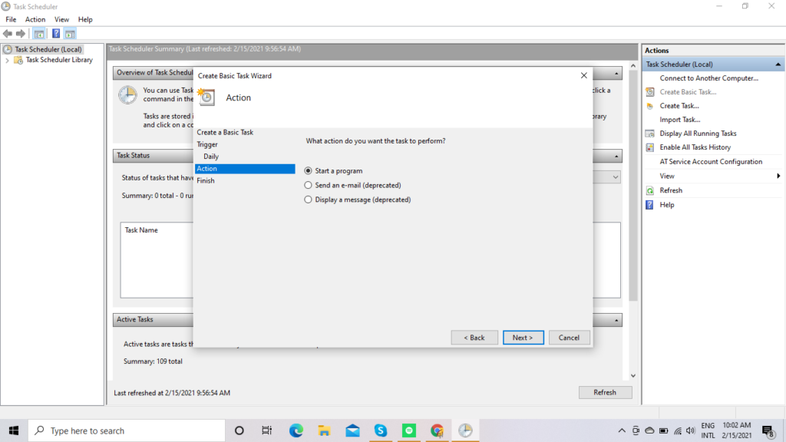Open the task status period dropdown

click(x=615, y=177)
